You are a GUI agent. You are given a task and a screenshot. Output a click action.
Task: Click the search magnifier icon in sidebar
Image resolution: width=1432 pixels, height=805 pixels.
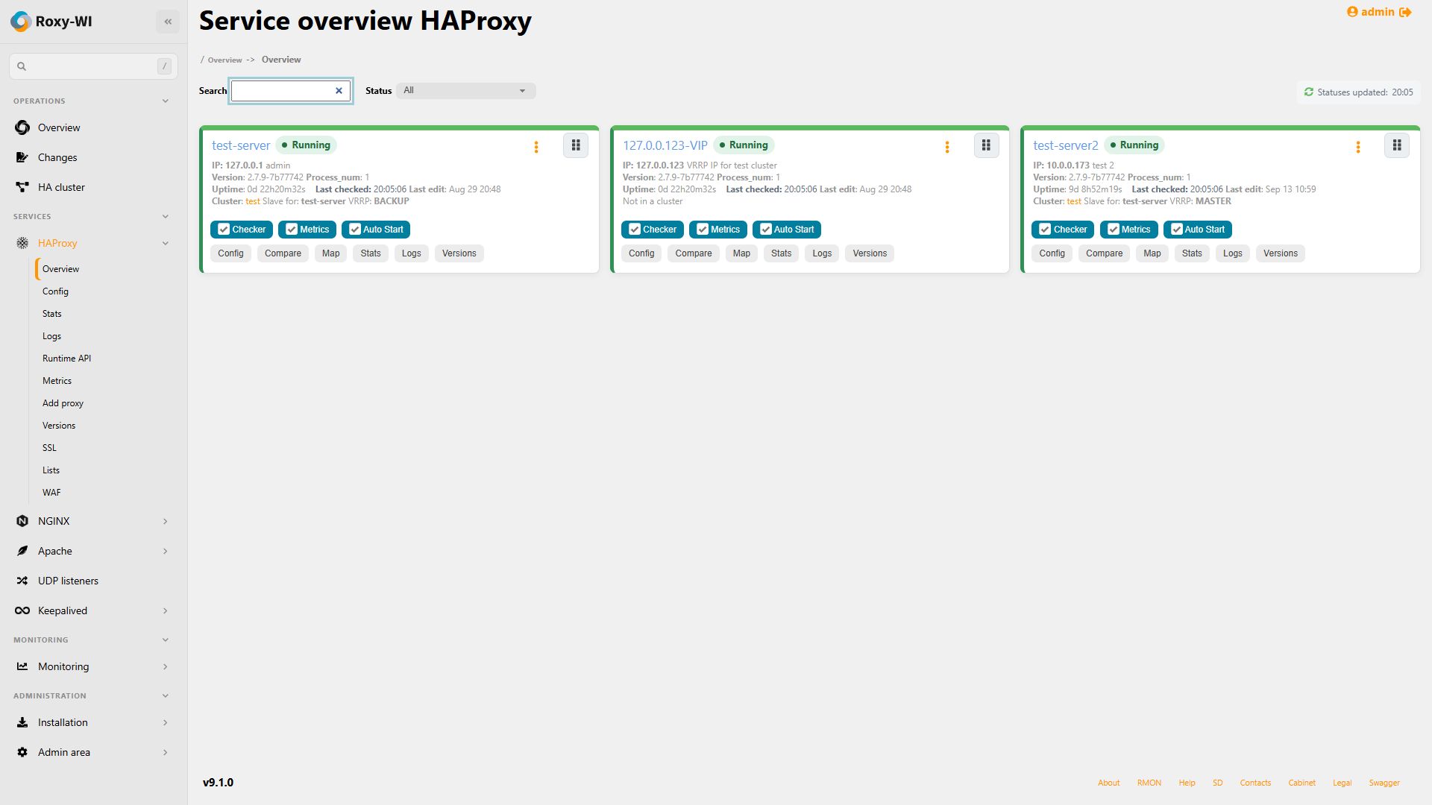click(x=22, y=66)
